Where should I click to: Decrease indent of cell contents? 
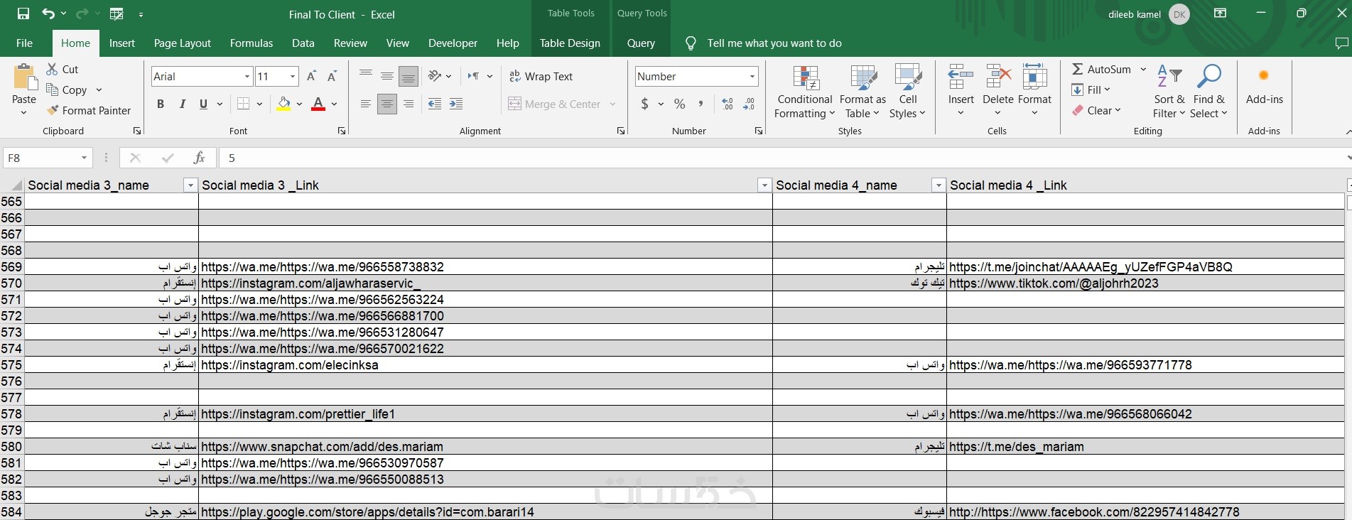point(435,104)
